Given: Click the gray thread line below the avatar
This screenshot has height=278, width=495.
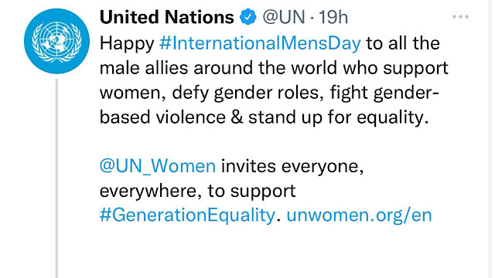Looking at the screenshot, I should [56, 178].
